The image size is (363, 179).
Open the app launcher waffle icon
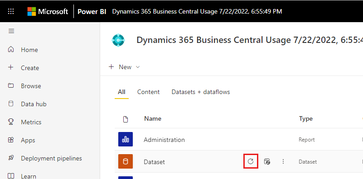[11, 12]
